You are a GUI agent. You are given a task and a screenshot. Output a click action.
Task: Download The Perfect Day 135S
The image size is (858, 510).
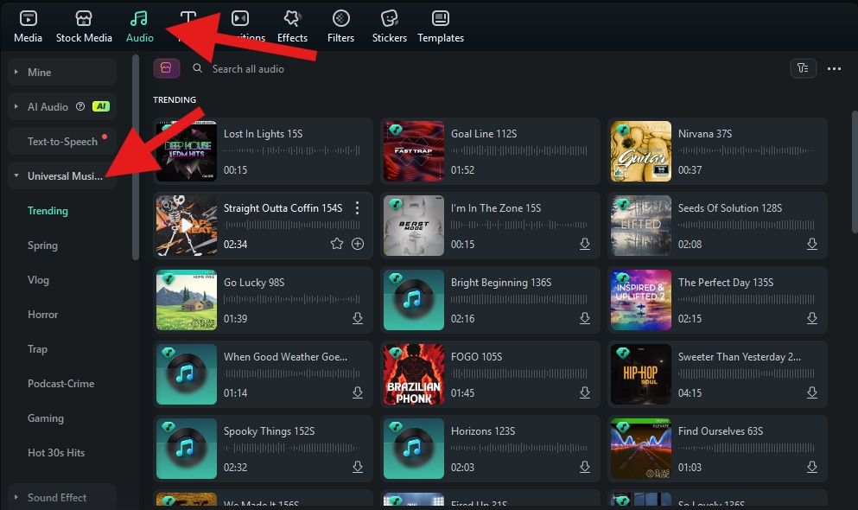812,318
